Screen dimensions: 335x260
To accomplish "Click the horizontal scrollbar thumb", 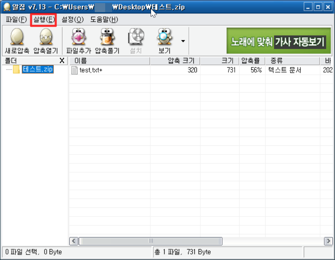I will (151, 241).
